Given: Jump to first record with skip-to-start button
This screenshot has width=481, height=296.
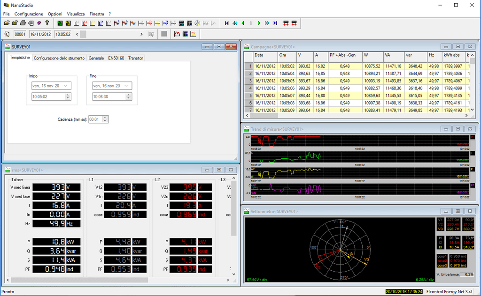Looking at the screenshot, I should [227, 23].
